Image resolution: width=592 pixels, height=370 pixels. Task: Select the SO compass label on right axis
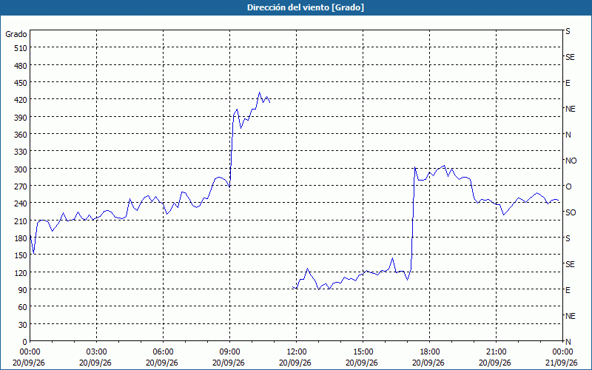coord(571,212)
